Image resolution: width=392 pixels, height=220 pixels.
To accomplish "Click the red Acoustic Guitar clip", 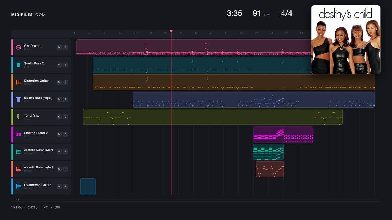I will (x=269, y=169).
